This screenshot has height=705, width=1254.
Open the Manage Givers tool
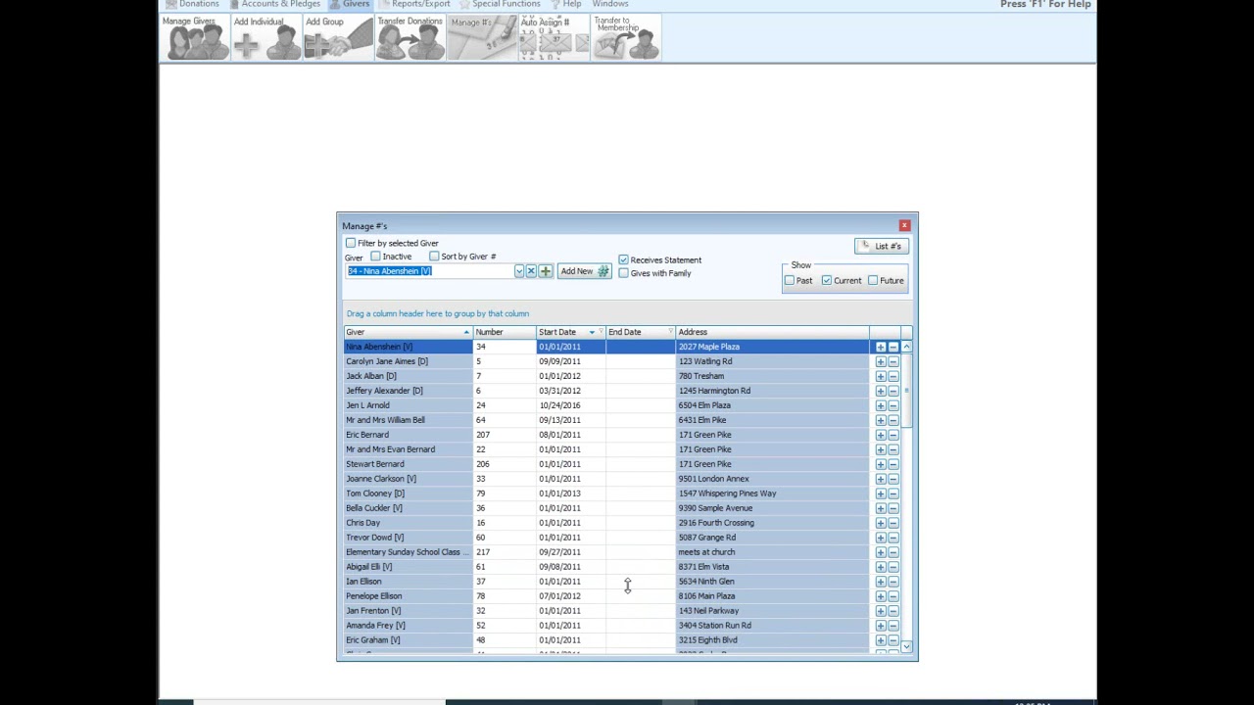click(x=194, y=37)
